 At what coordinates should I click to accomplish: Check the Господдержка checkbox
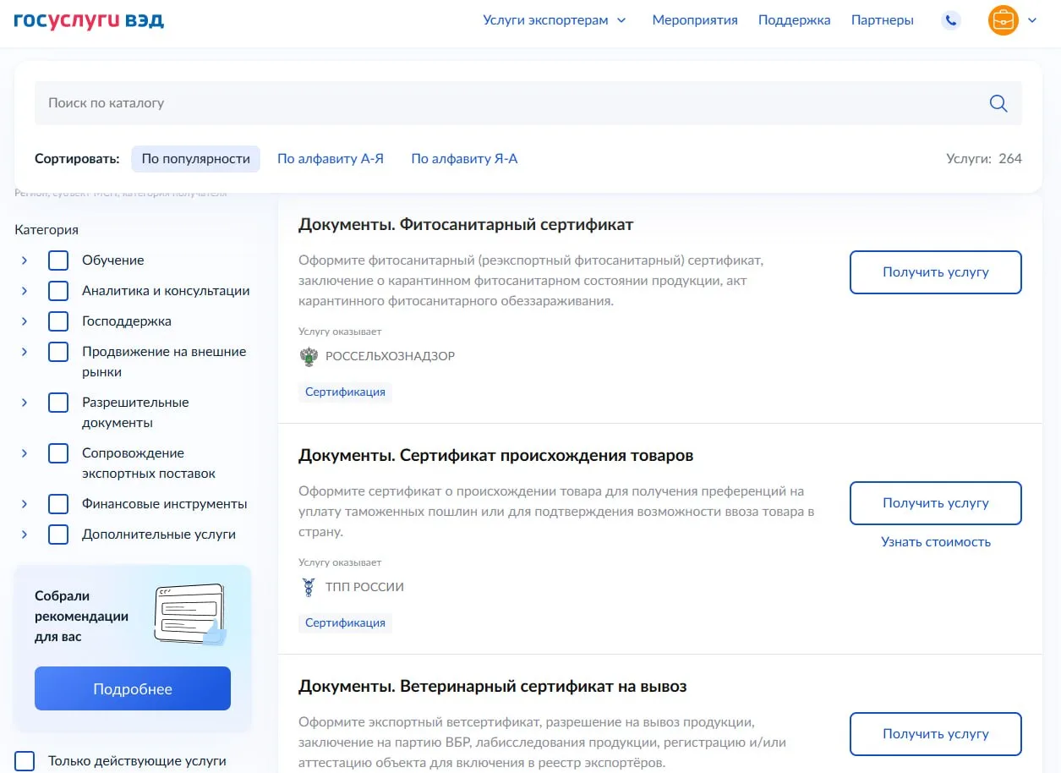58,321
